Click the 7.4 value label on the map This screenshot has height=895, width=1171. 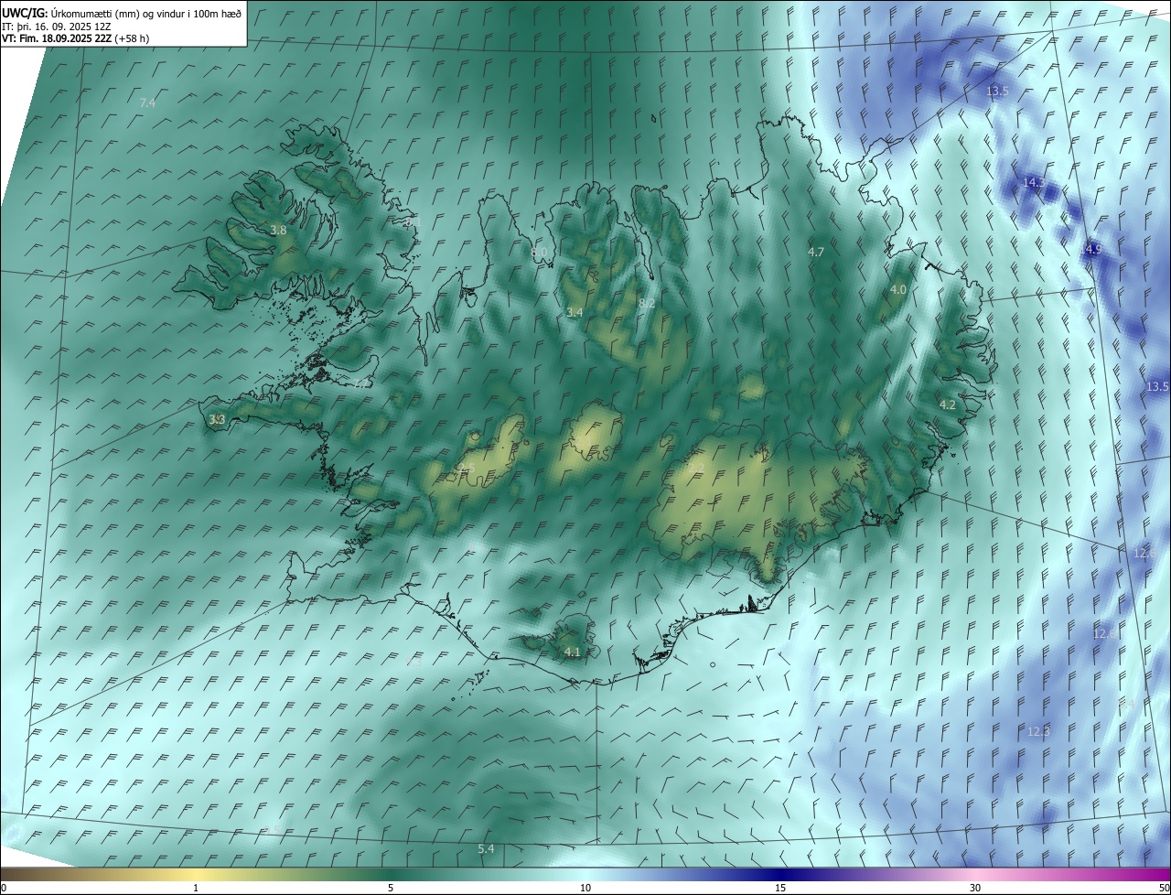click(x=147, y=103)
